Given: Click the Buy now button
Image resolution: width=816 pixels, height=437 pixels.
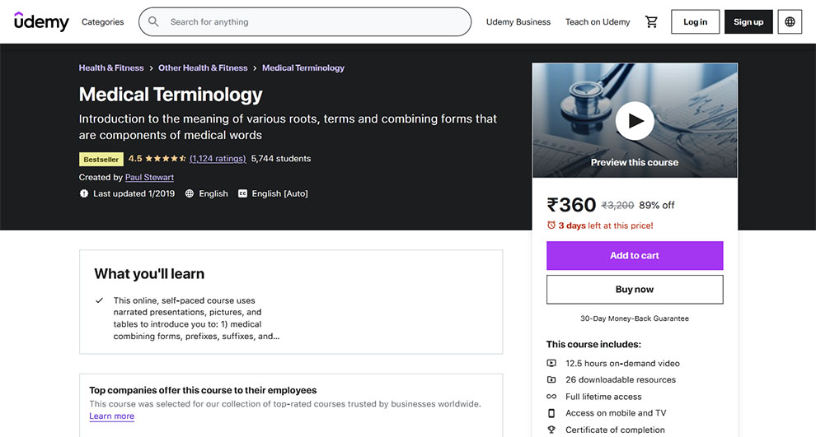Looking at the screenshot, I should click(x=635, y=290).
